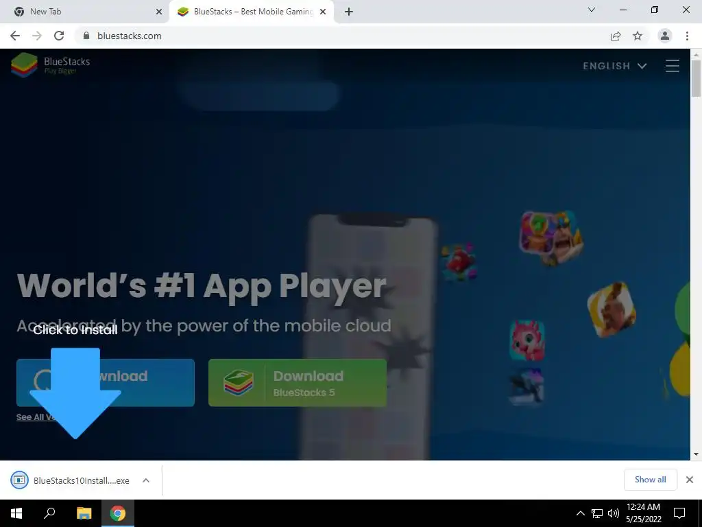Open clock showing 12:24 AM
This screenshot has width=702, height=527.
[643, 513]
